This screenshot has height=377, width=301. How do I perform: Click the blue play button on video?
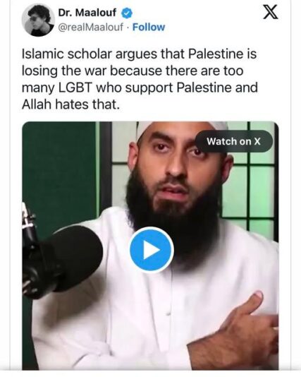(x=152, y=250)
